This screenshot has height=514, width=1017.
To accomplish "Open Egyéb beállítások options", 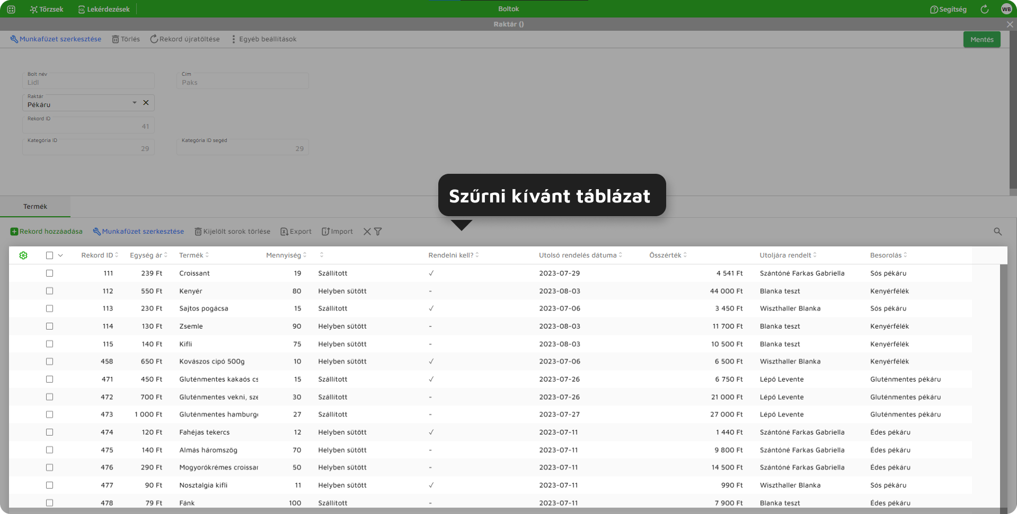I will 263,39.
